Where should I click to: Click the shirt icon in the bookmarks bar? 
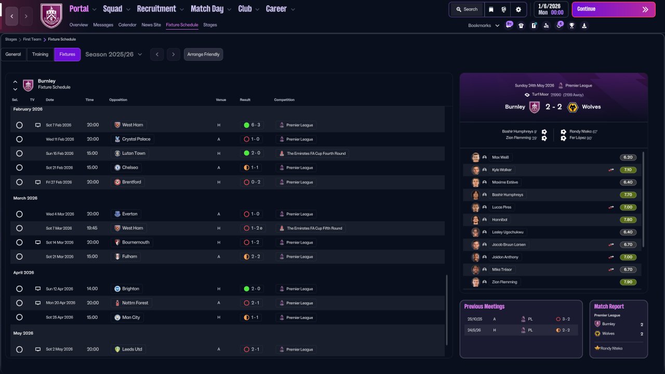[521, 25]
